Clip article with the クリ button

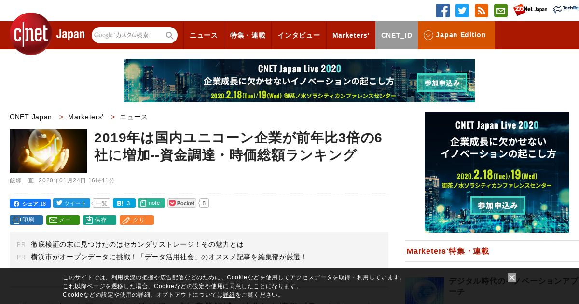pyautogui.click(x=137, y=220)
